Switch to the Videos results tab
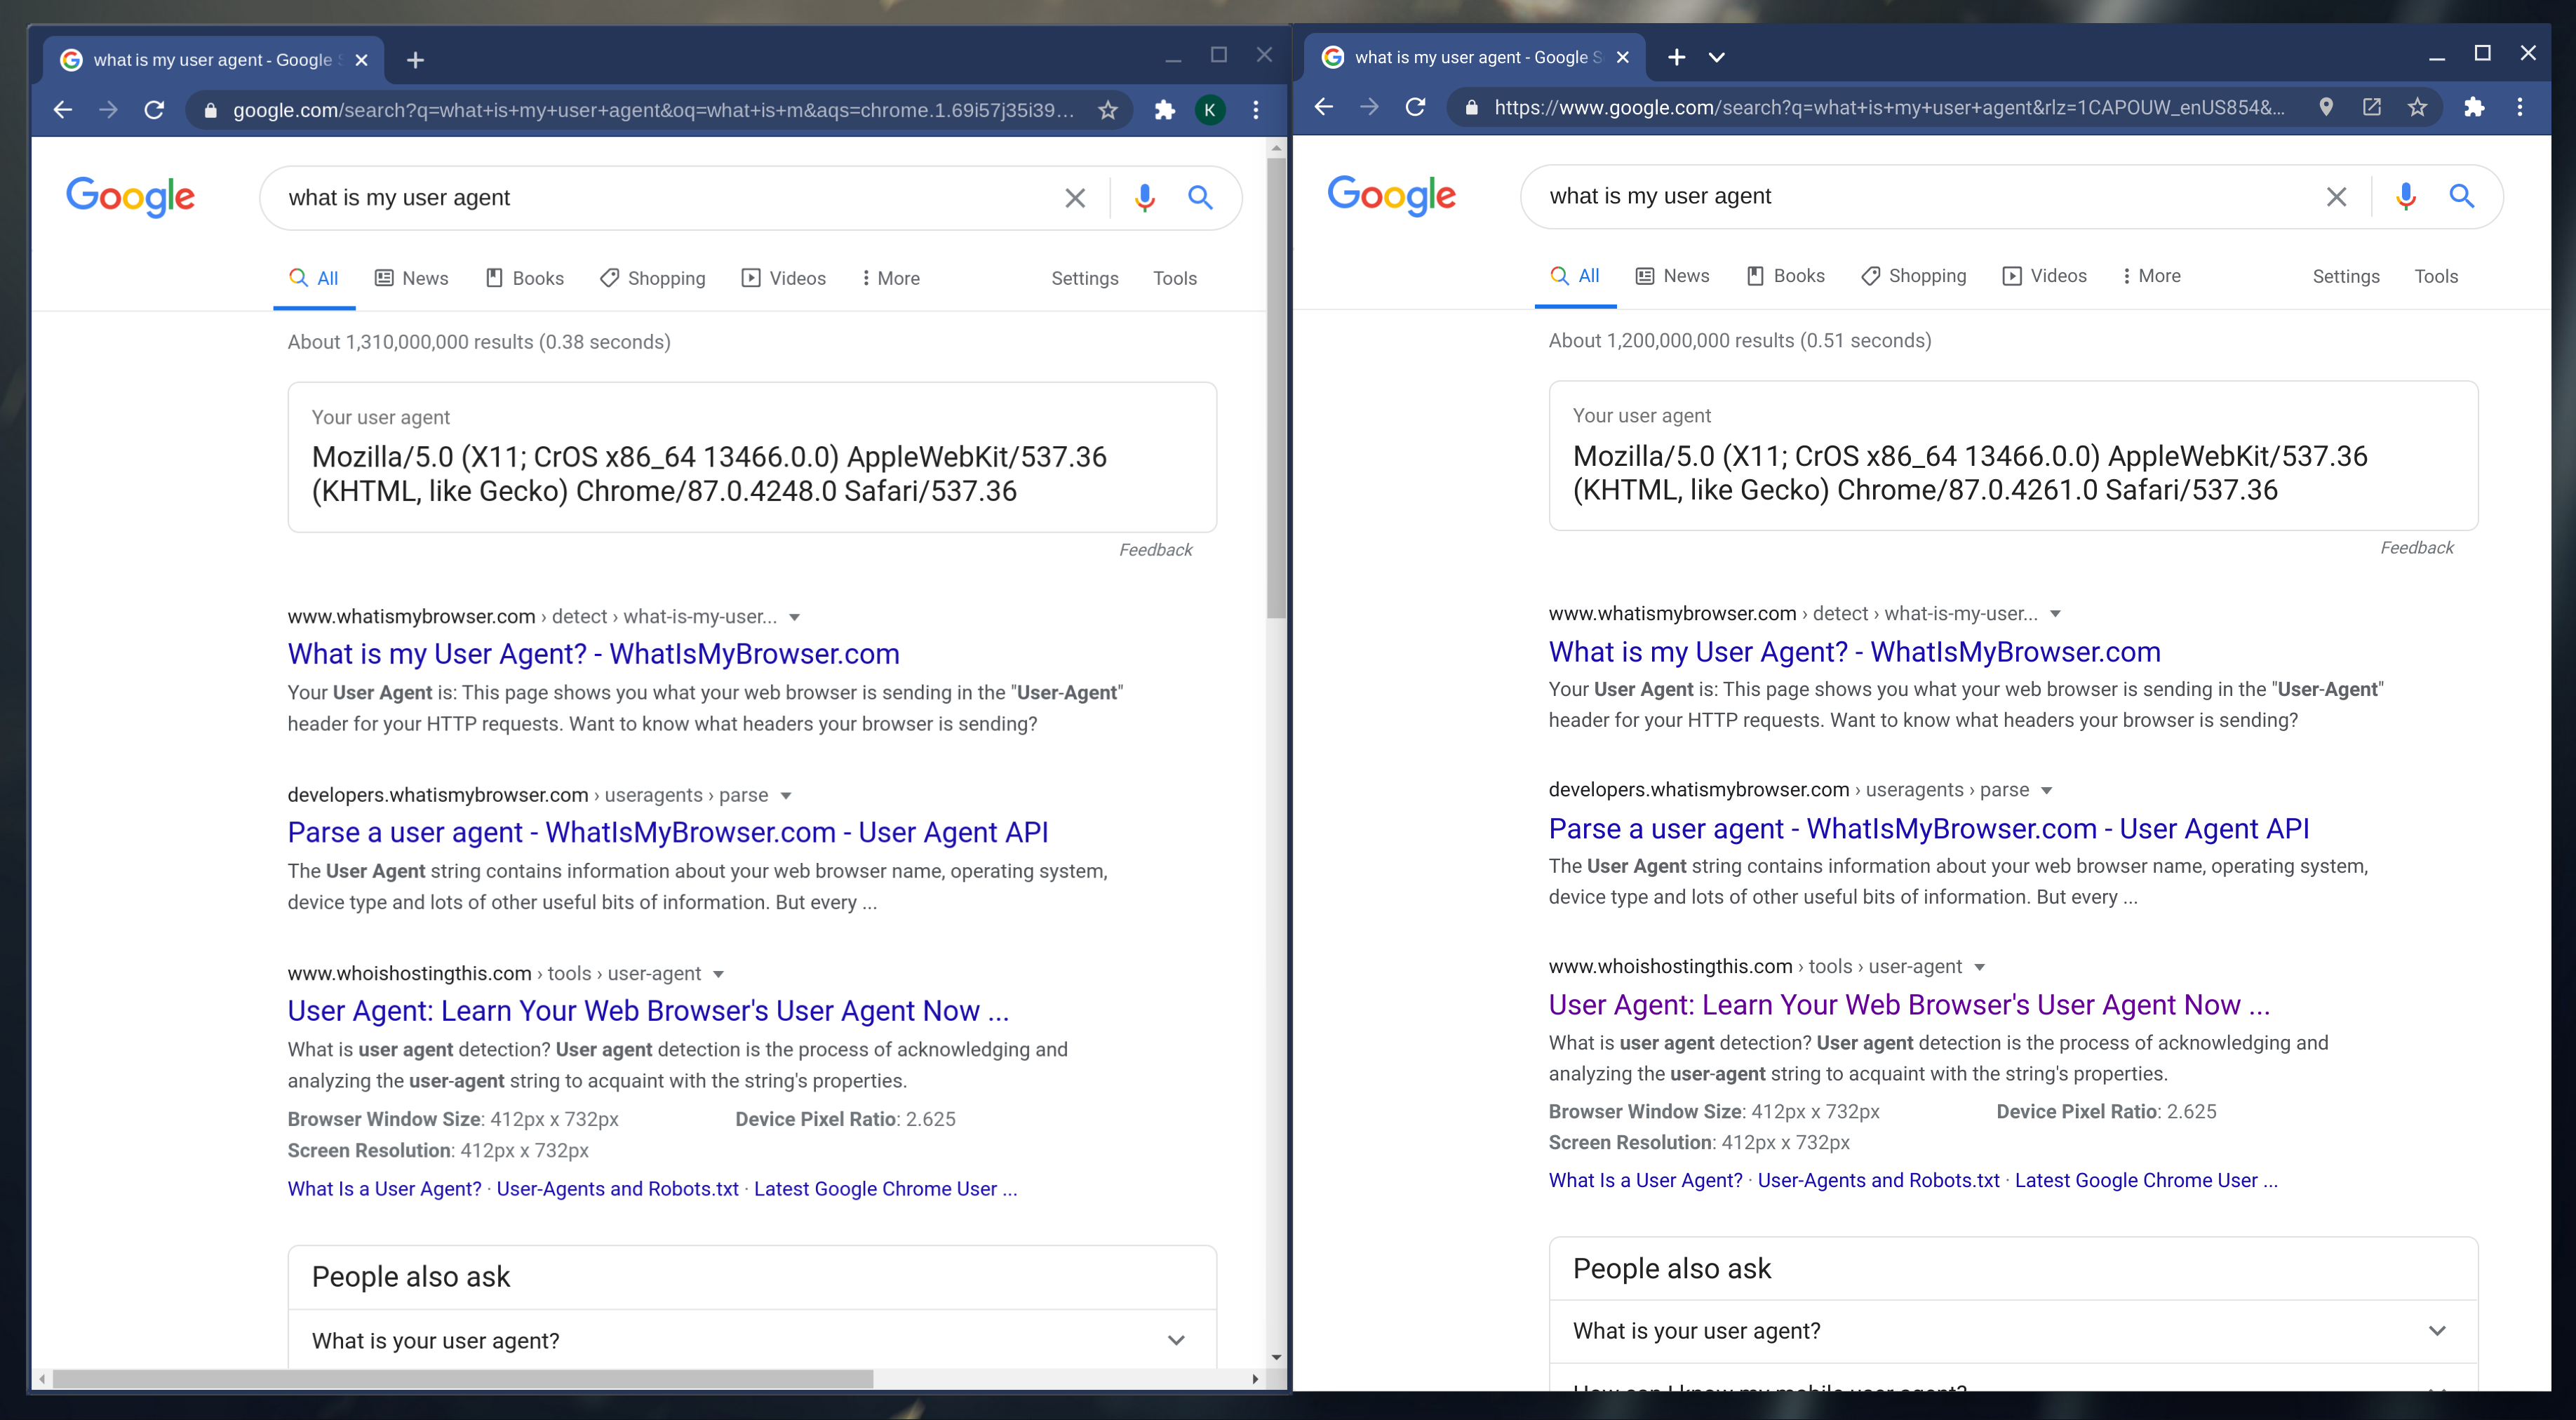Screen dimensions: 2576x1420 click(x=783, y=278)
